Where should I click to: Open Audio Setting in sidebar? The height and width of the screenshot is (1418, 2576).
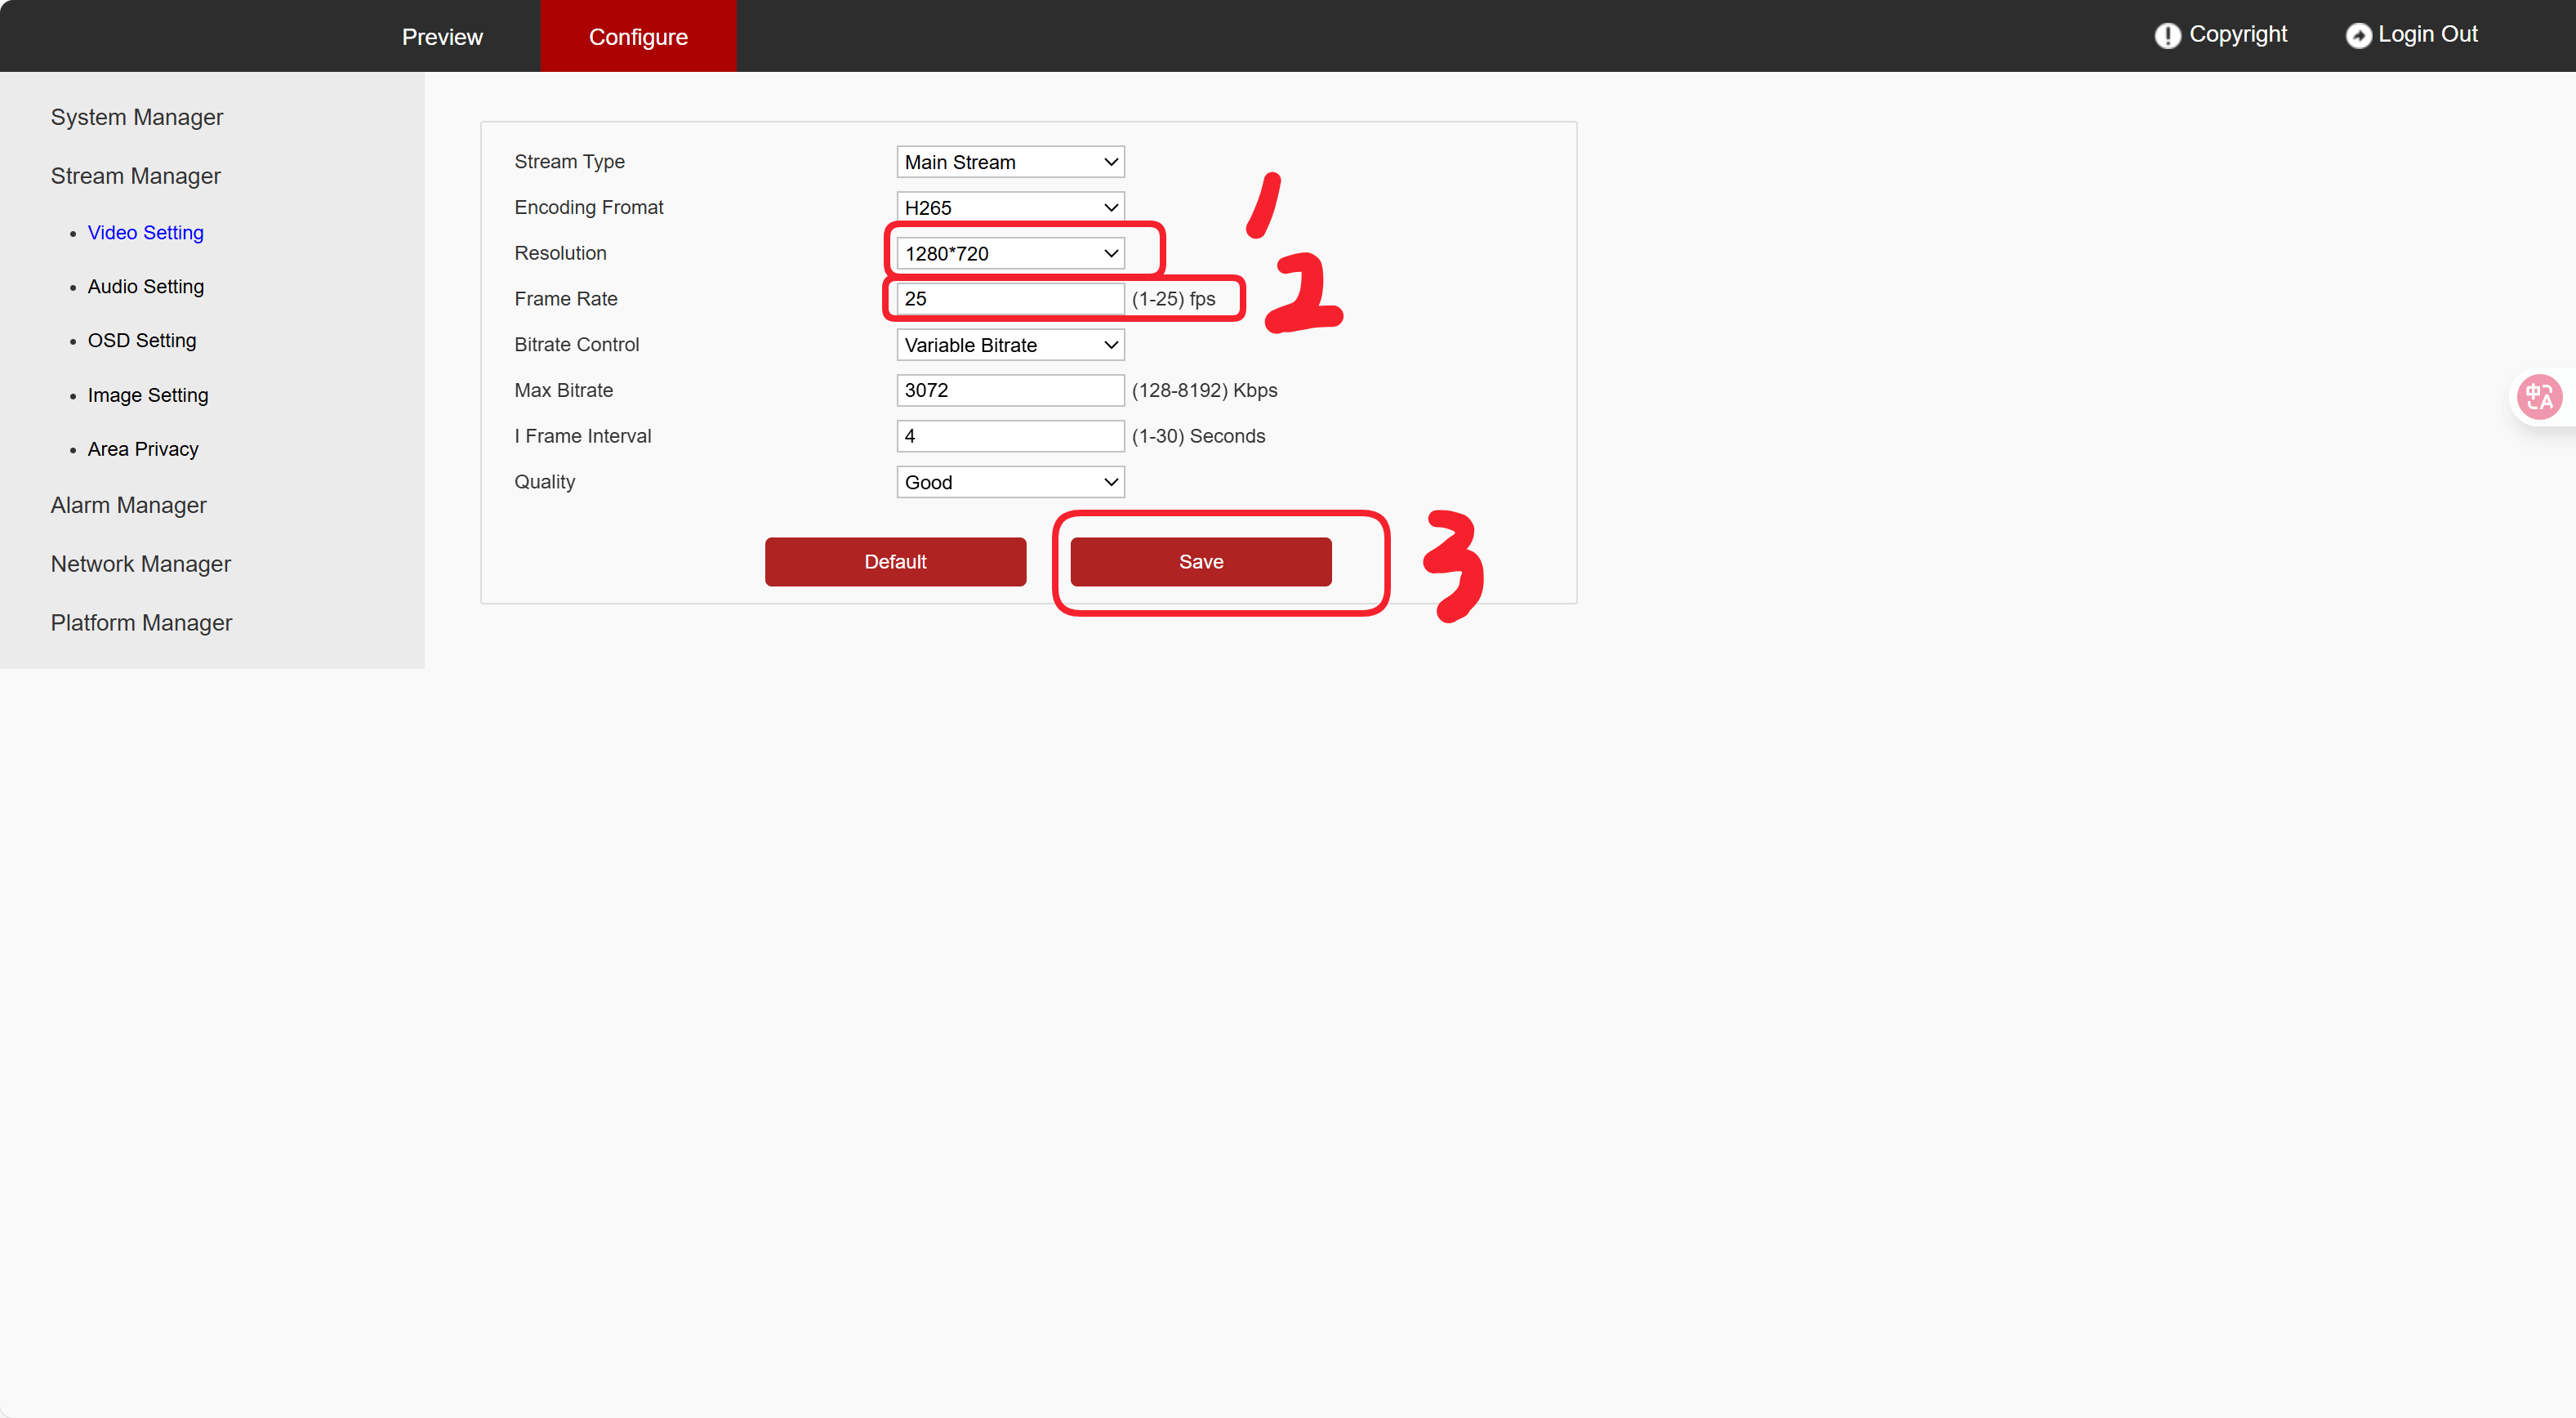click(146, 286)
